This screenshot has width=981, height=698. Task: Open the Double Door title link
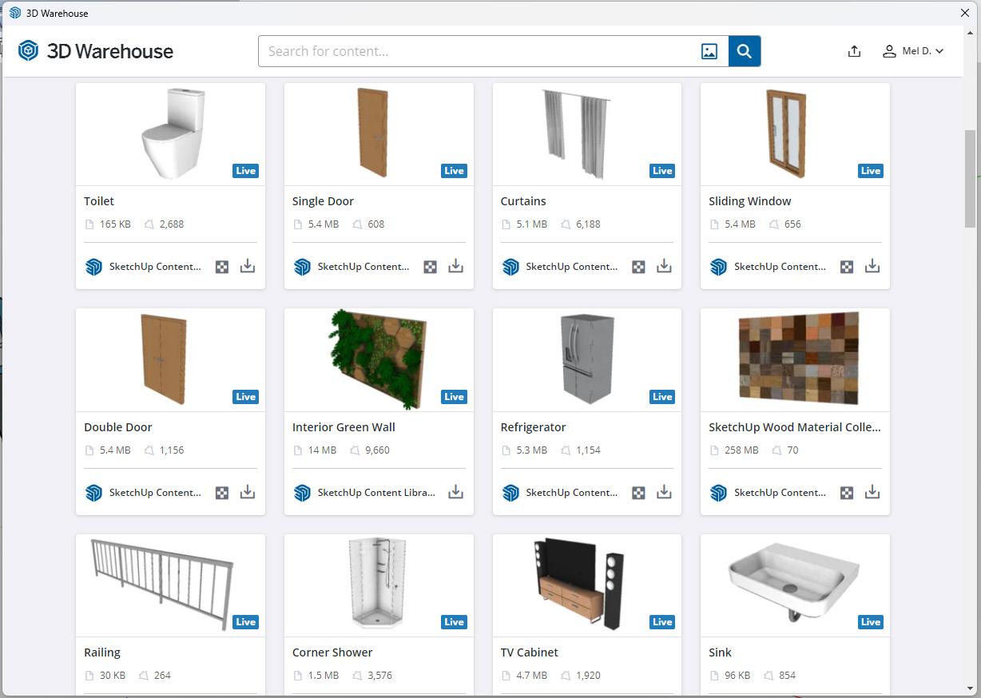118,427
